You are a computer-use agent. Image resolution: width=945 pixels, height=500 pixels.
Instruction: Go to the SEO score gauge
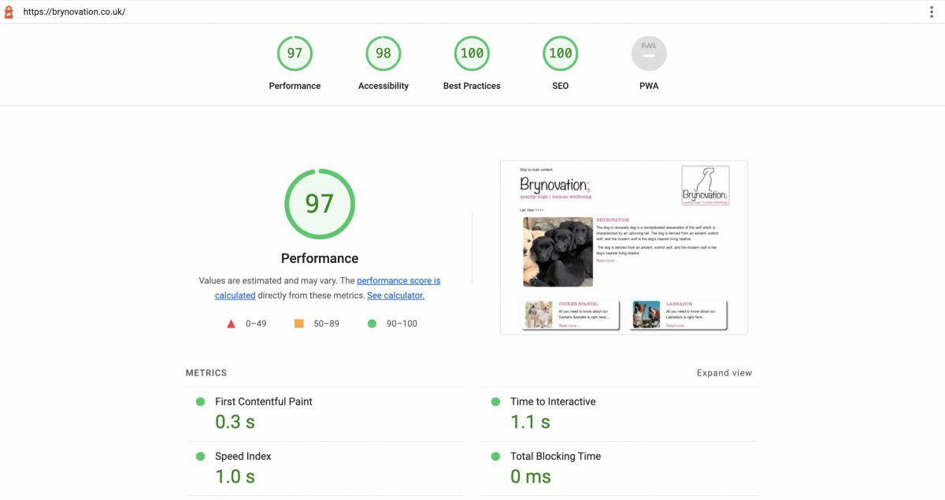click(560, 54)
